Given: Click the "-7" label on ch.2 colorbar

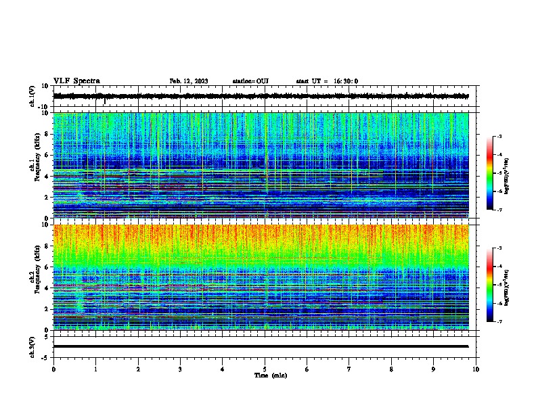Looking at the screenshot, I should (499, 321).
